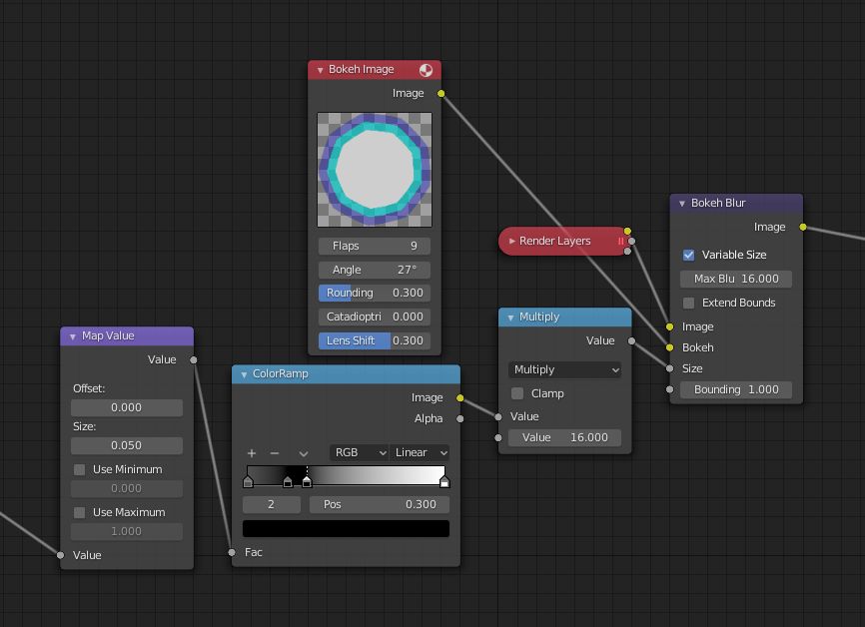Click the Flaps value field
The image size is (865, 627).
[374, 245]
